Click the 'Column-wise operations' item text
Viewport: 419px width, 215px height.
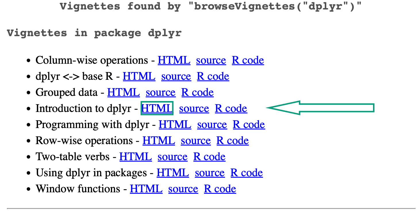tap(92, 60)
